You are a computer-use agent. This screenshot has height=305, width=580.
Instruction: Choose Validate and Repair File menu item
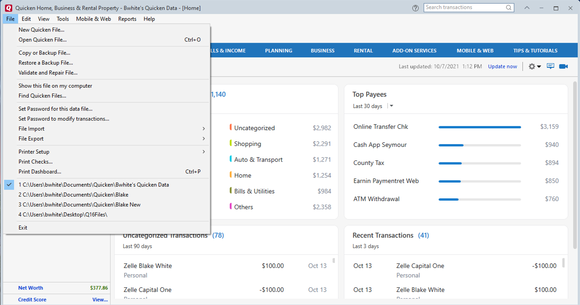(x=48, y=73)
